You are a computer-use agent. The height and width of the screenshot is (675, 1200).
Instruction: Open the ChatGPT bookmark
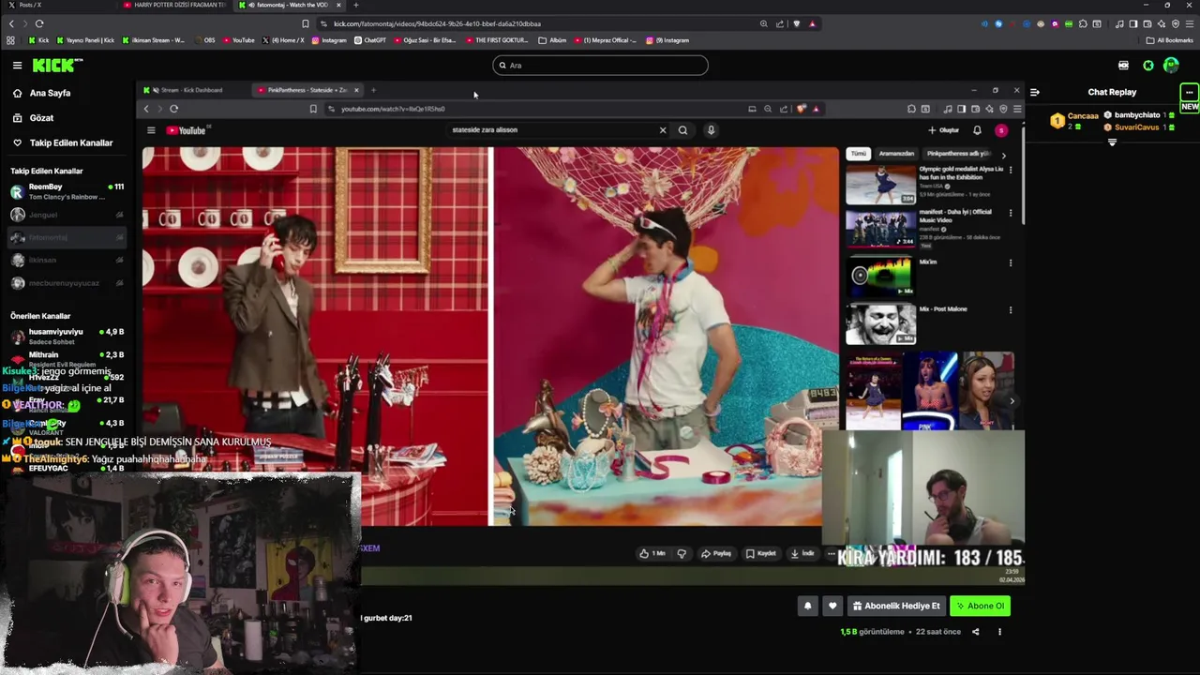[370, 40]
